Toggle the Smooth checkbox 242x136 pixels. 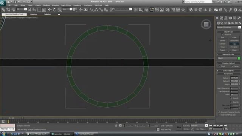(231, 98)
